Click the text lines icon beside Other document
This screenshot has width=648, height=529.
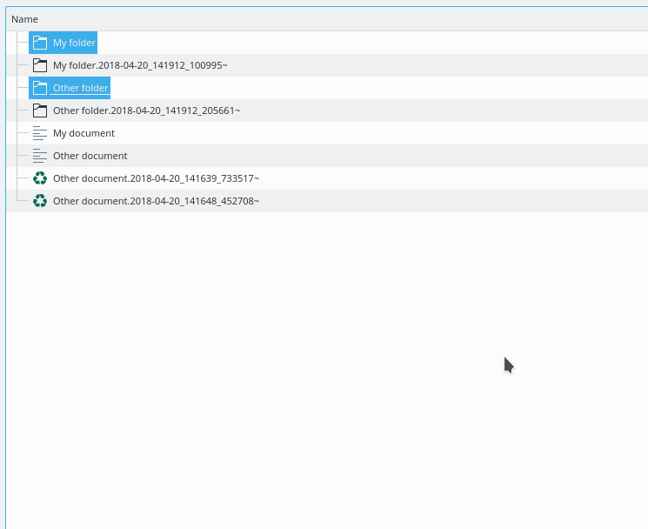click(x=40, y=156)
